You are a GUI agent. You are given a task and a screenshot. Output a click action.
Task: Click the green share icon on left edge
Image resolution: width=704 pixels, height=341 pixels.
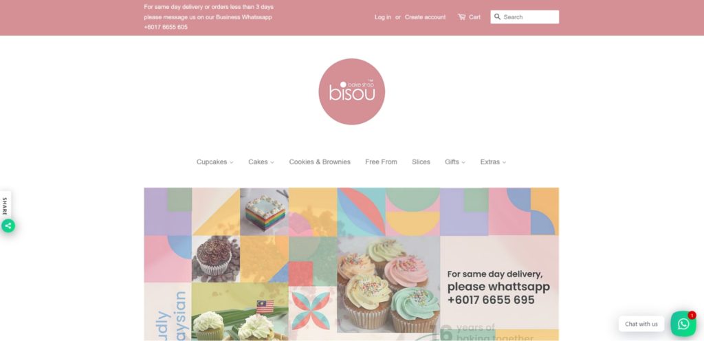tap(8, 225)
